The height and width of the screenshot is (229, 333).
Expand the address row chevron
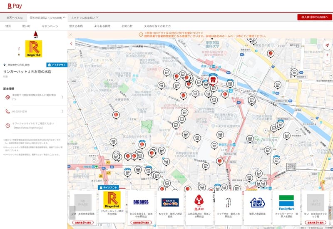tap(62, 97)
